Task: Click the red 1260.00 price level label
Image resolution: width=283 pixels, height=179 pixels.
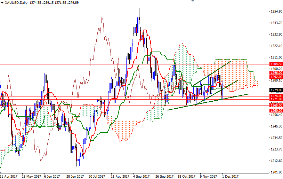Action: (x=276, y=111)
